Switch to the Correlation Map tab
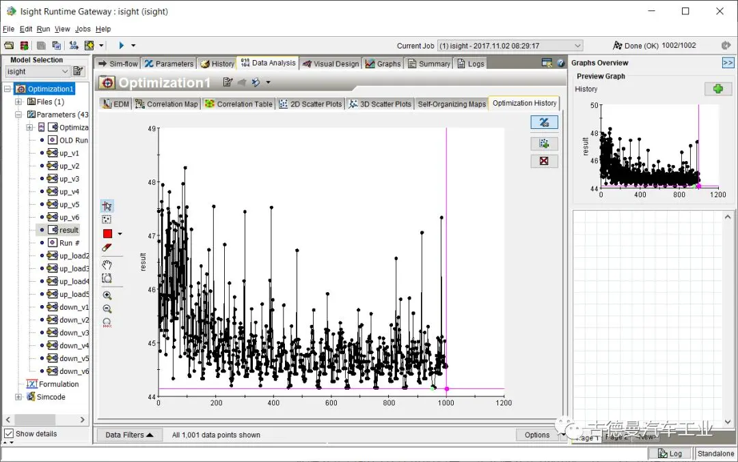 coord(167,104)
